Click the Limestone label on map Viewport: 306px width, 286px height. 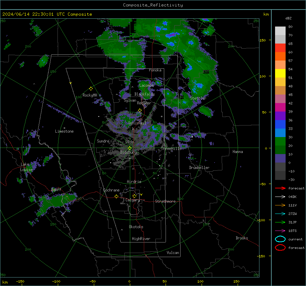point(64,131)
